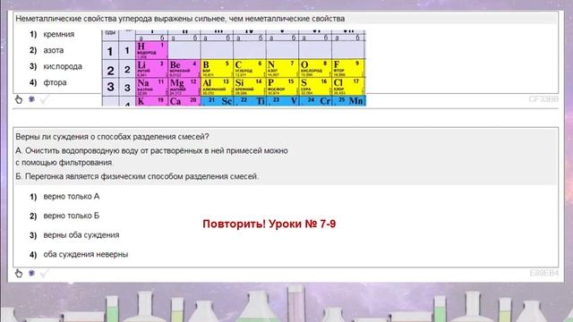Click silicon Si cell in periodic table

coord(250,87)
